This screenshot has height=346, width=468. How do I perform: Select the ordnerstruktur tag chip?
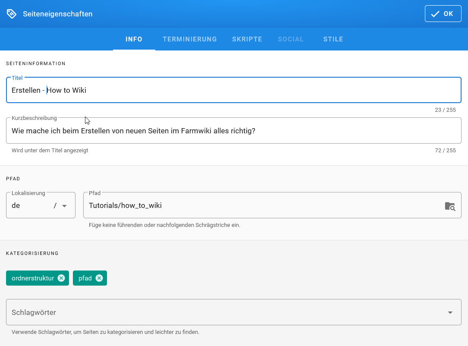[32, 278]
